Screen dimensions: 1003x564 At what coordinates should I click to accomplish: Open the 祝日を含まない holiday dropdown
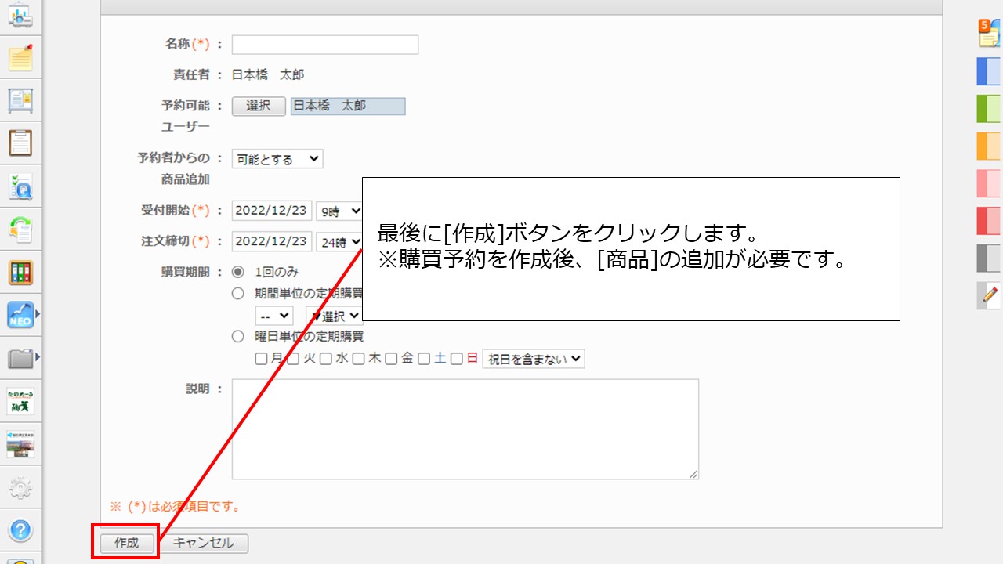pyautogui.click(x=534, y=359)
